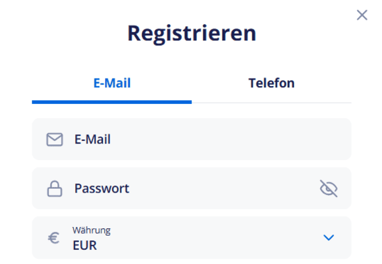Select the EUR currency value
This screenshot has width=382, height=264.
pyautogui.click(x=85, y=245)
